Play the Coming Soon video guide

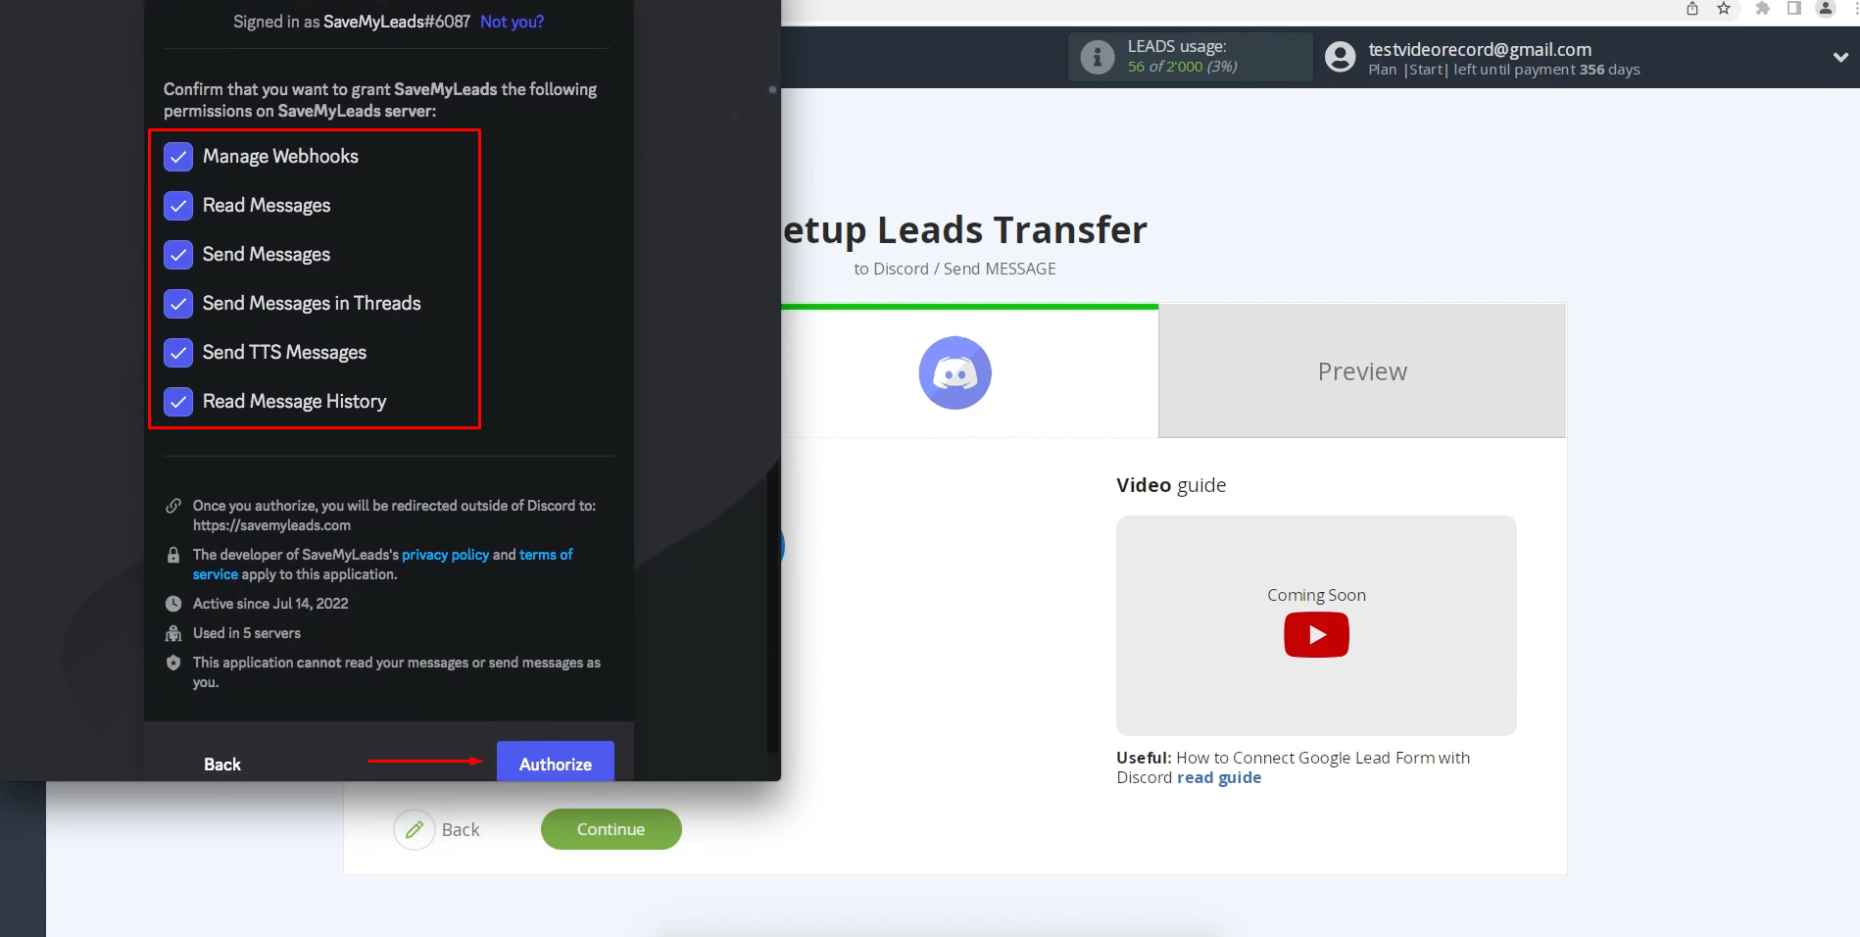[1316, 635]
